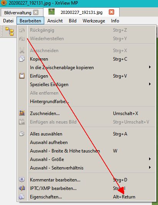Select Zuschneiden... menu entry

tap(86, 114)
